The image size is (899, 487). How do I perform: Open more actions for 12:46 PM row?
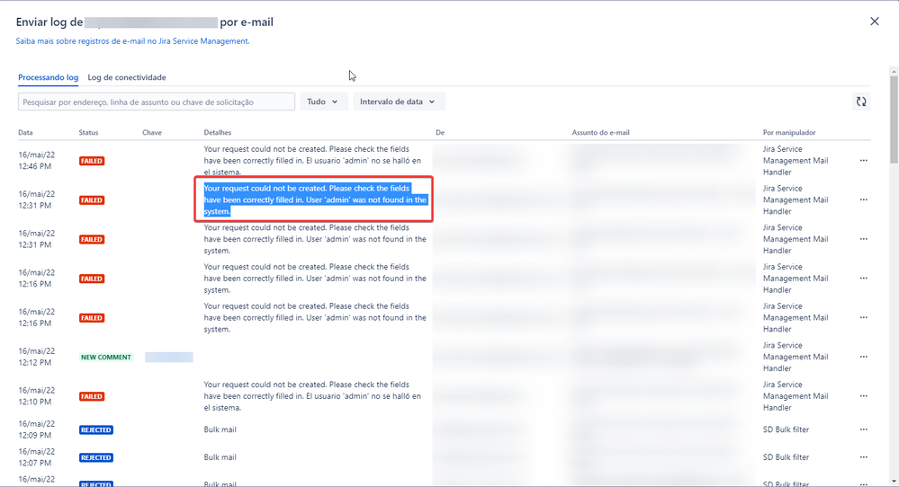pos(863,161)
